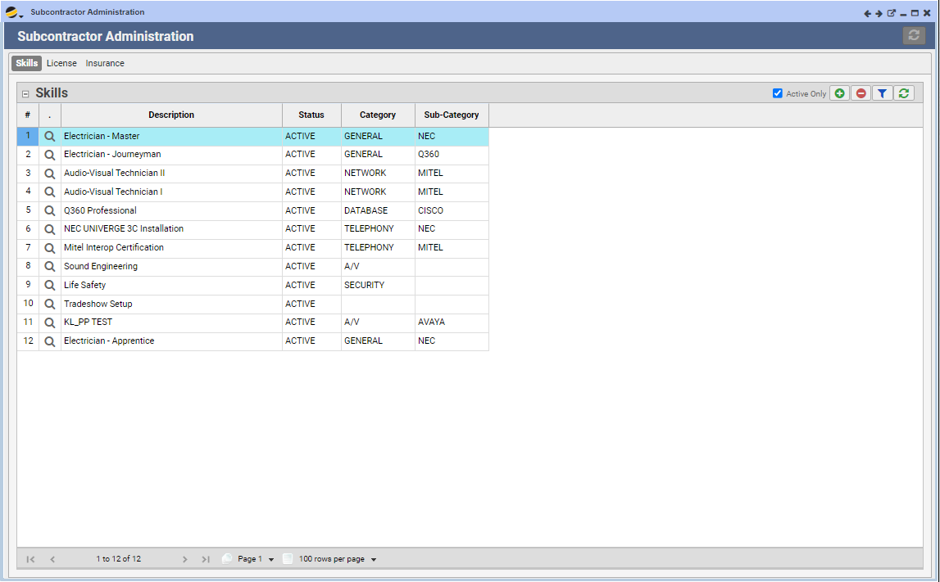Click magnifier icon next to Life Safety
The image size is (940, 582).
50,285
